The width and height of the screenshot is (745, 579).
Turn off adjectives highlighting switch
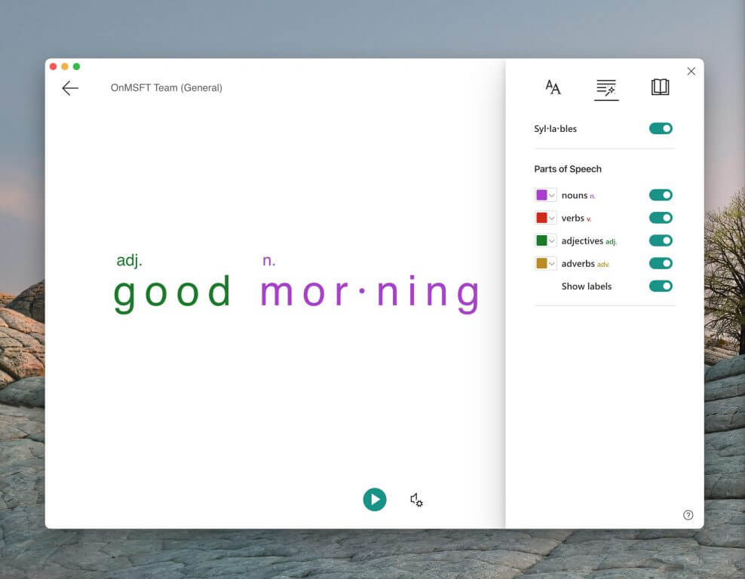pos(661,240)
